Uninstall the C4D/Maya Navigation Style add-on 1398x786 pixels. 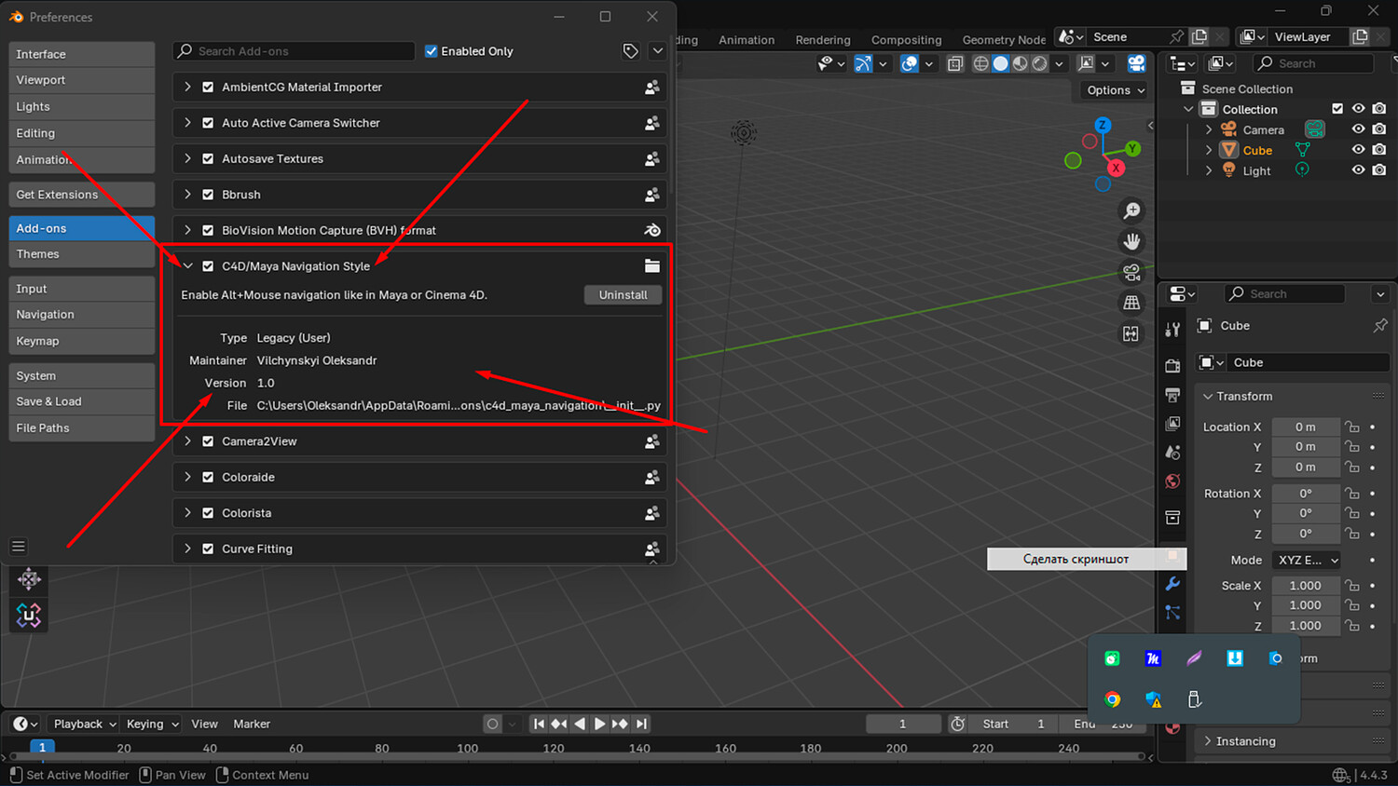click(x=624, y=295)
